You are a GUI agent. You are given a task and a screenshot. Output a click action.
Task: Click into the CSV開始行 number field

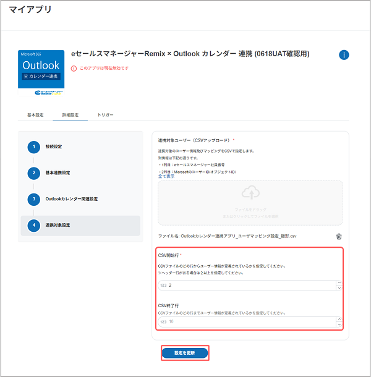tap(247, 286)
